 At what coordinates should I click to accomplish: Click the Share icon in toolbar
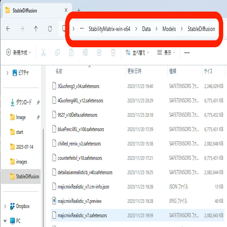[99, 52]
